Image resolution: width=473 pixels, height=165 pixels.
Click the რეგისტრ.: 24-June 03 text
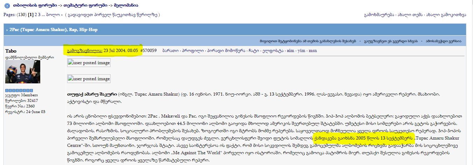pyautogui.click(x=25, y=112)
